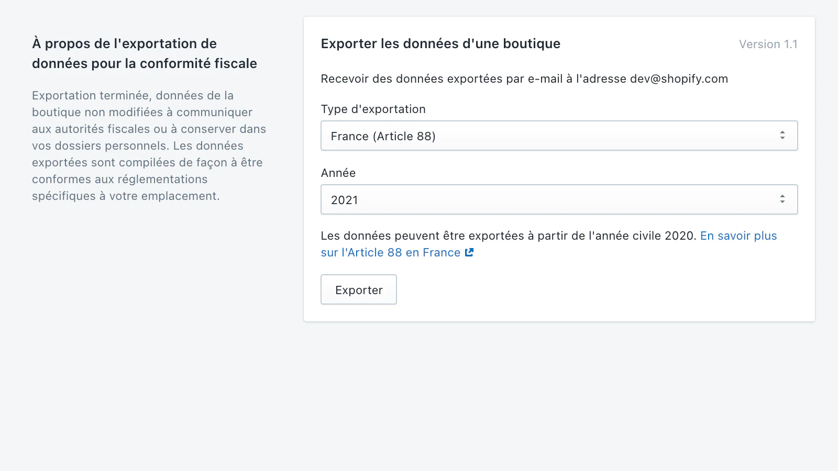
Task: Click the external link icon after France
Action: tap(469, 252)
